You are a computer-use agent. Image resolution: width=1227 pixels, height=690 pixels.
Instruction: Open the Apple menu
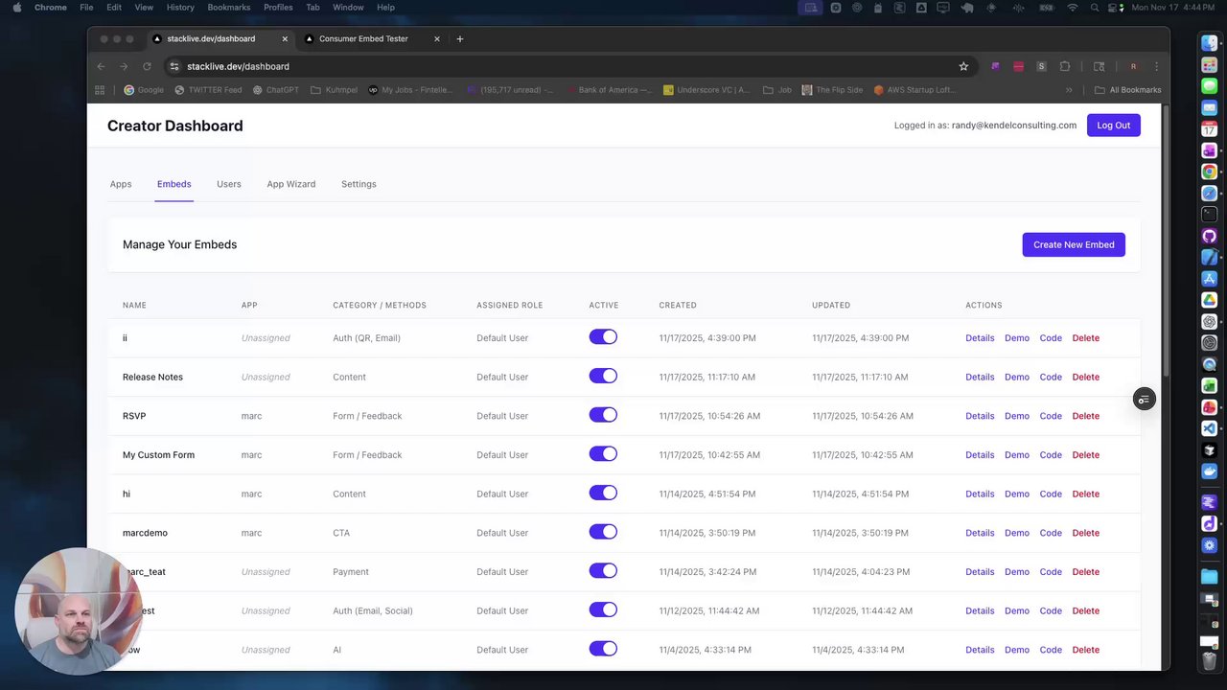tap(16, 8)
